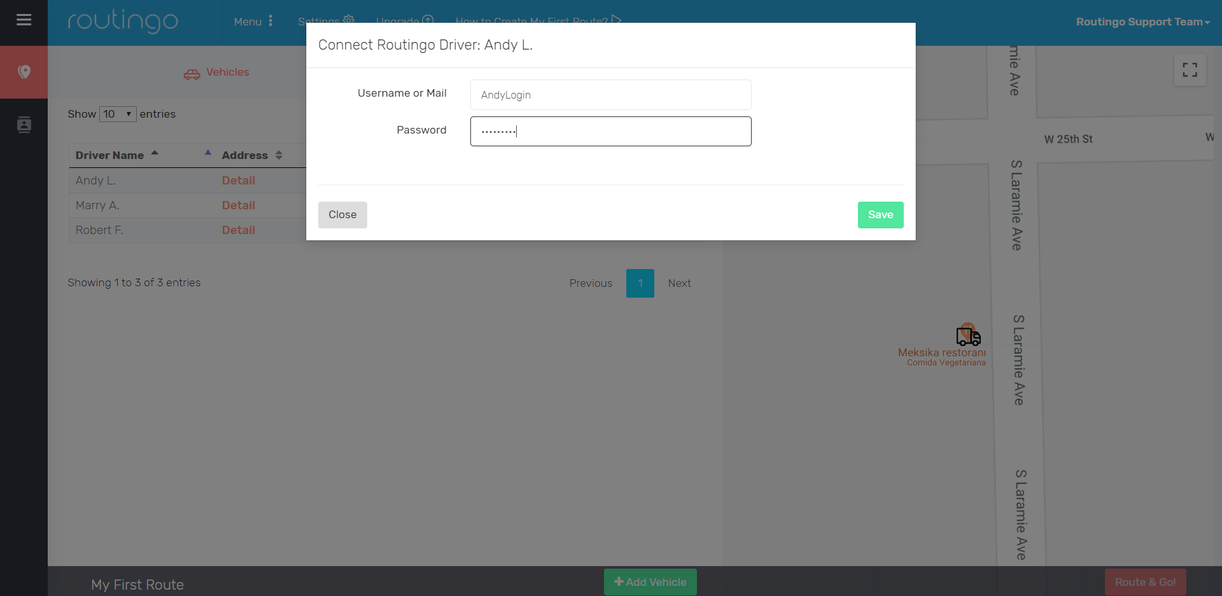
Task: Focus the Password input field
Action: 611,131
